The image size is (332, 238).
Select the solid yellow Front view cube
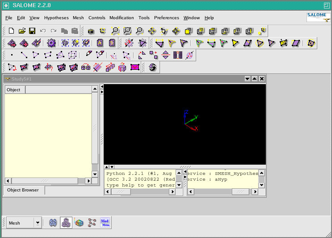(x=188, y=31)
